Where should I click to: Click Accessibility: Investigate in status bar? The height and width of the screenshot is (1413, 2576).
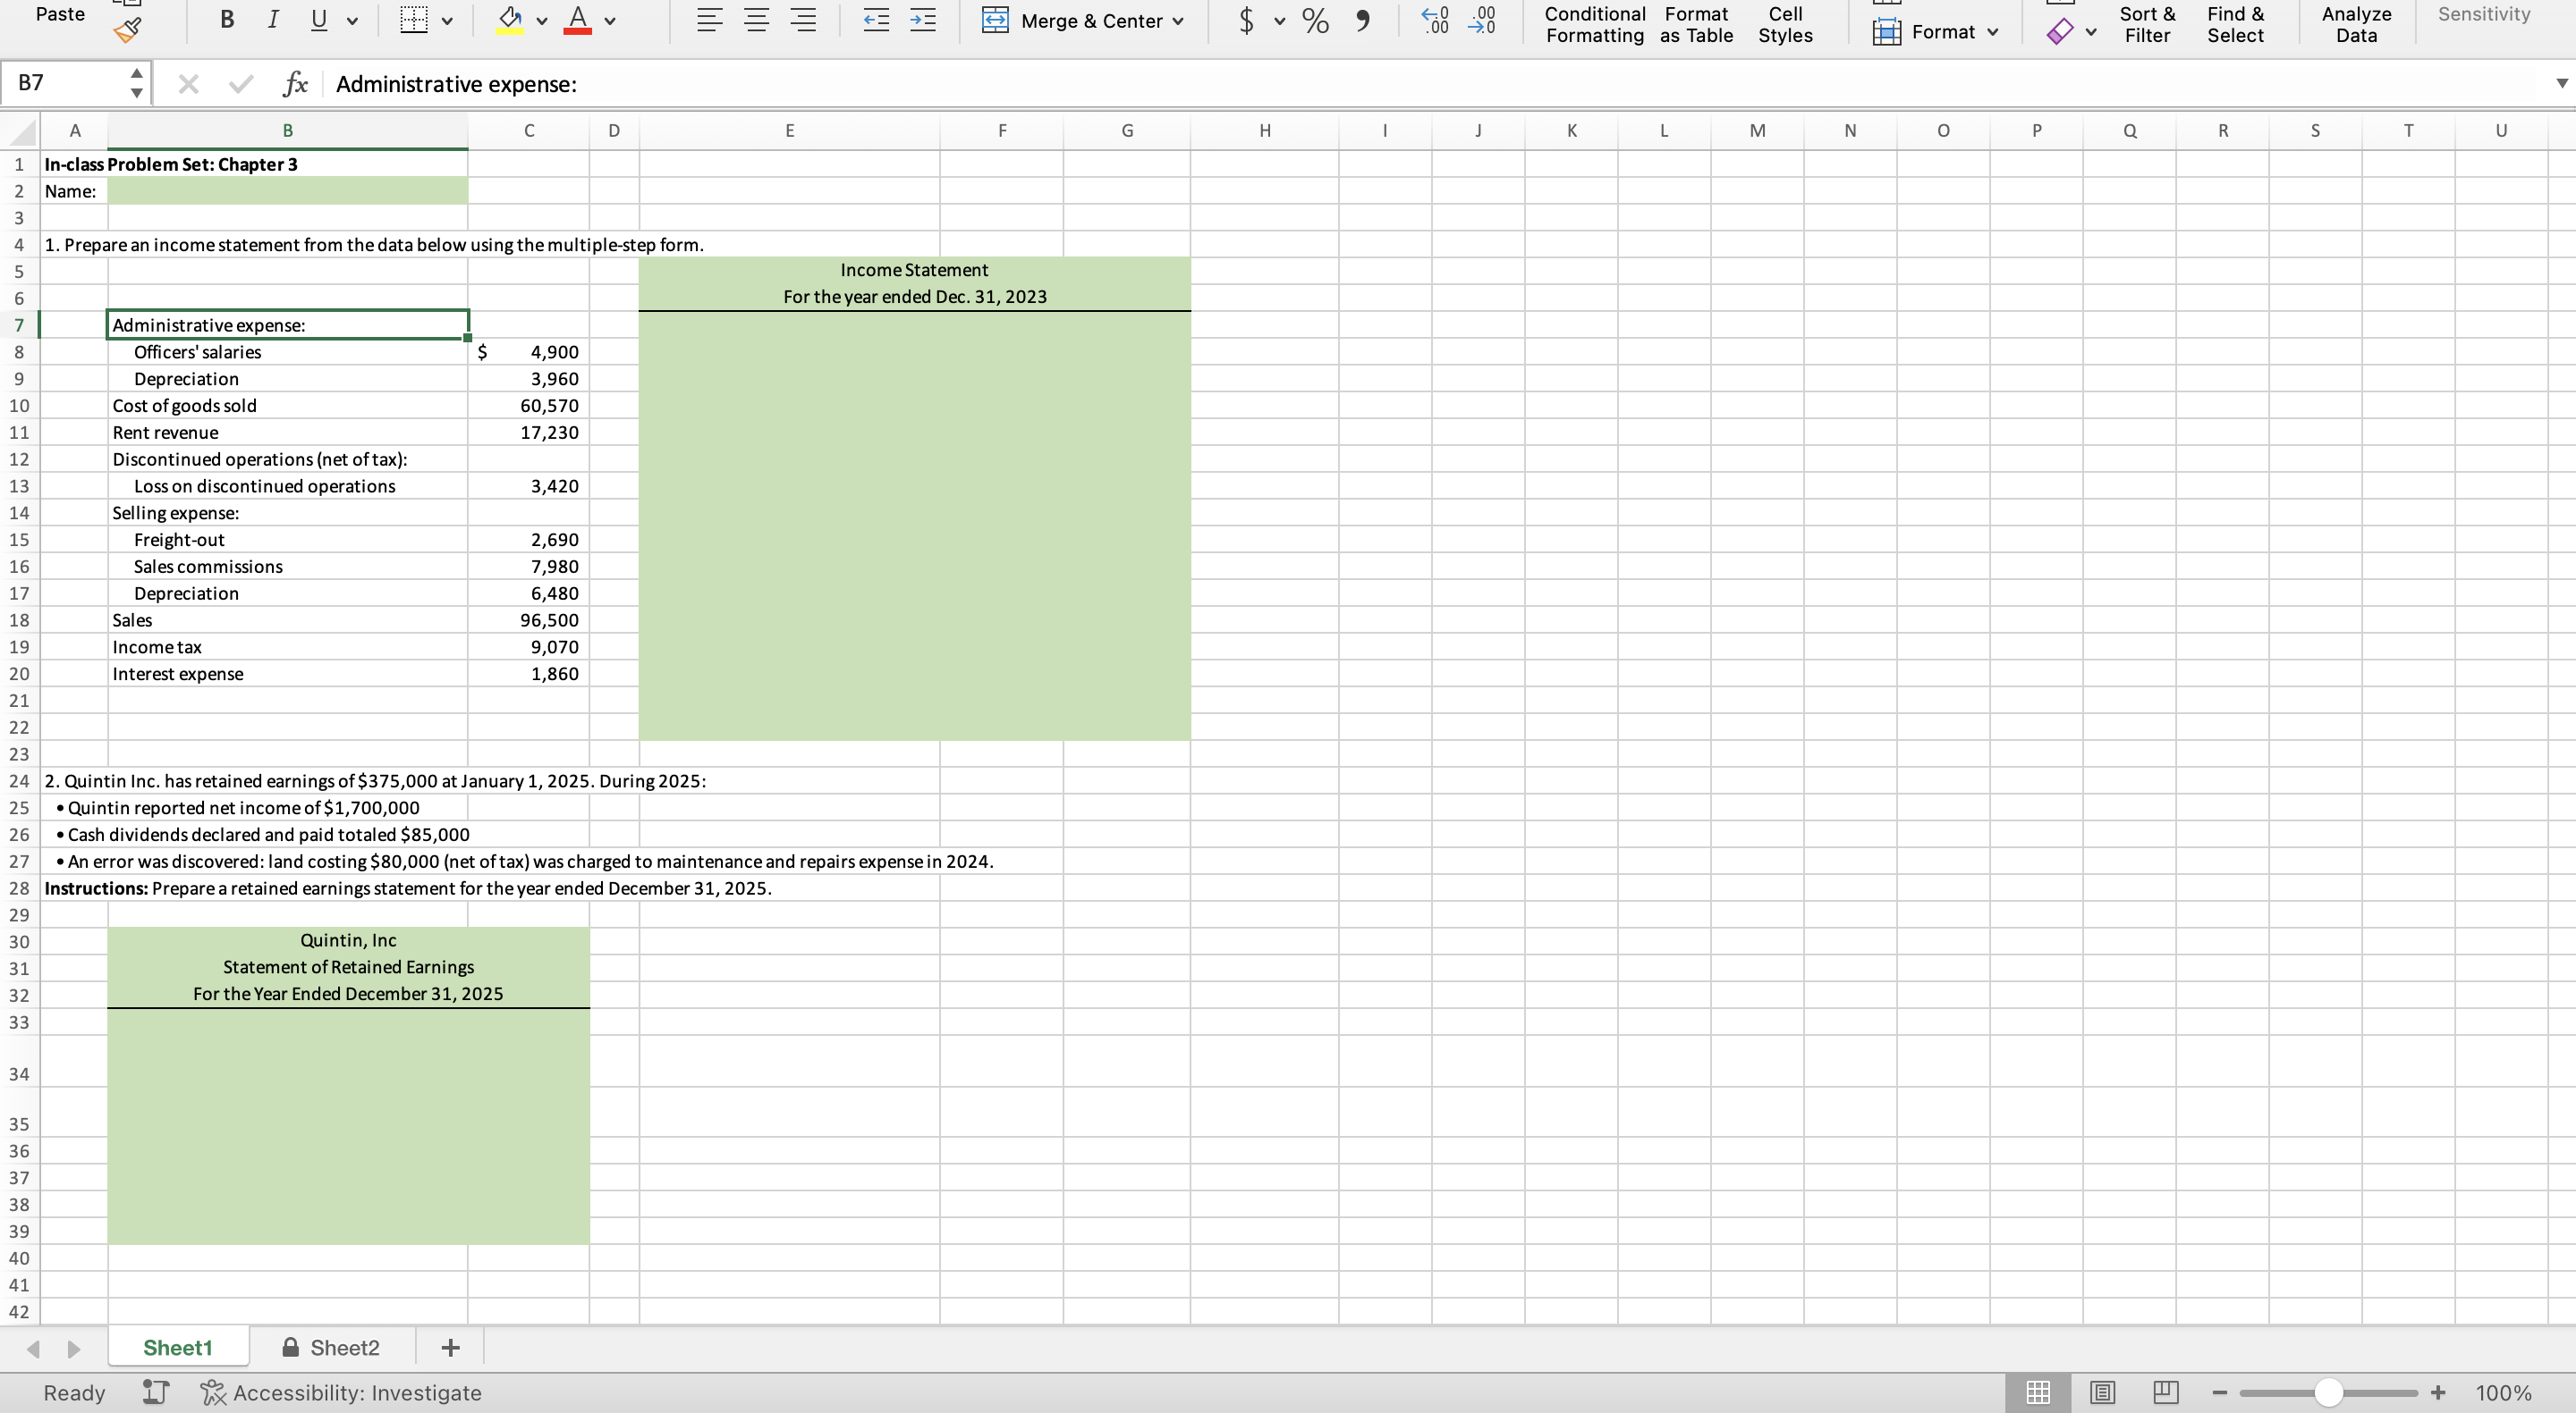click(x=341, y=1392)
